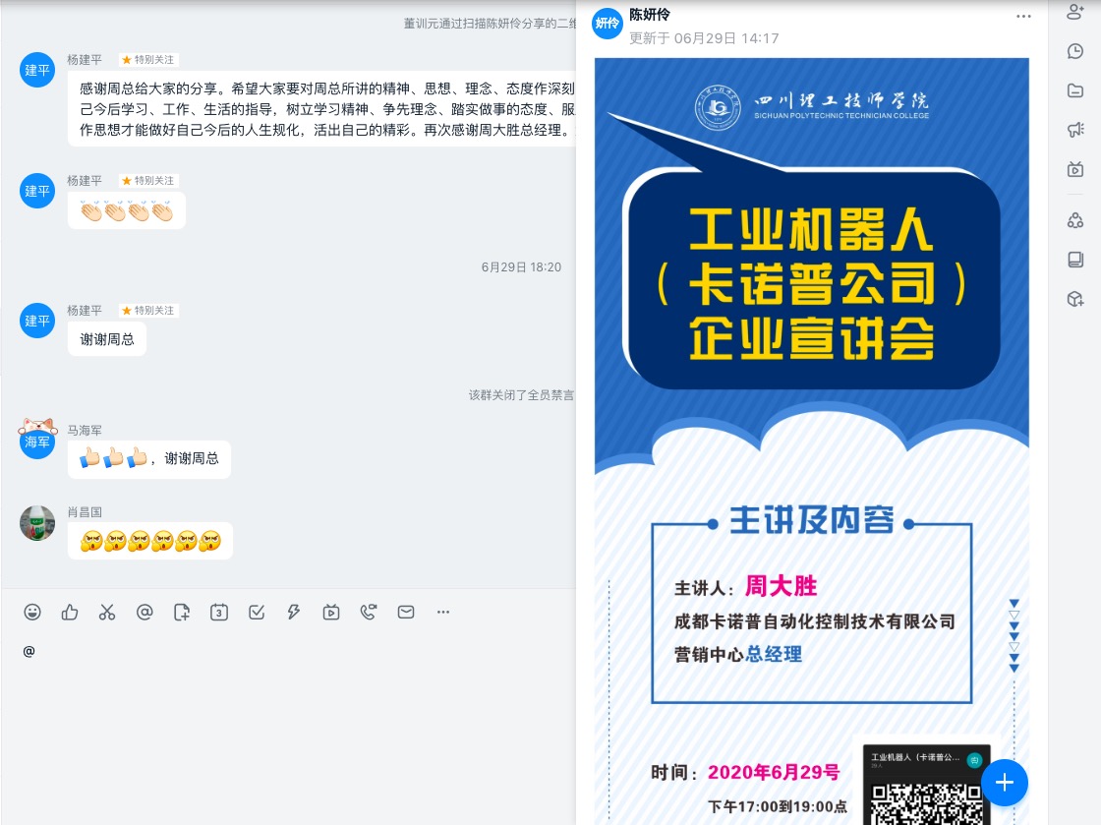Click 马海军 avatar with cat ears
The image size is (1101, 825).
click(x=37, y=440)
